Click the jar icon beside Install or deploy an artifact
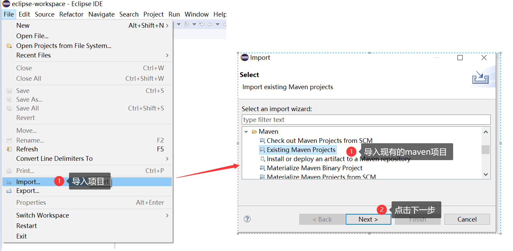This screenshot has height=251, width=513. tap(262, 159)
